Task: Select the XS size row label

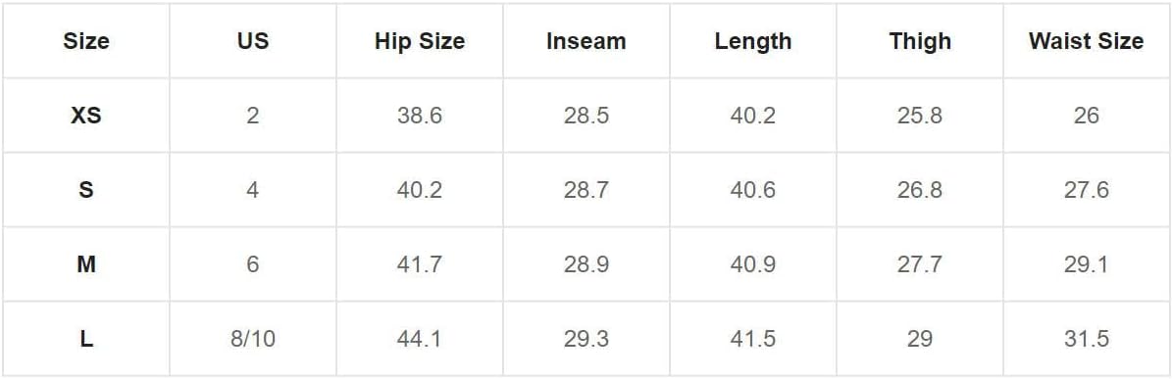Action: tap(86, 116)
